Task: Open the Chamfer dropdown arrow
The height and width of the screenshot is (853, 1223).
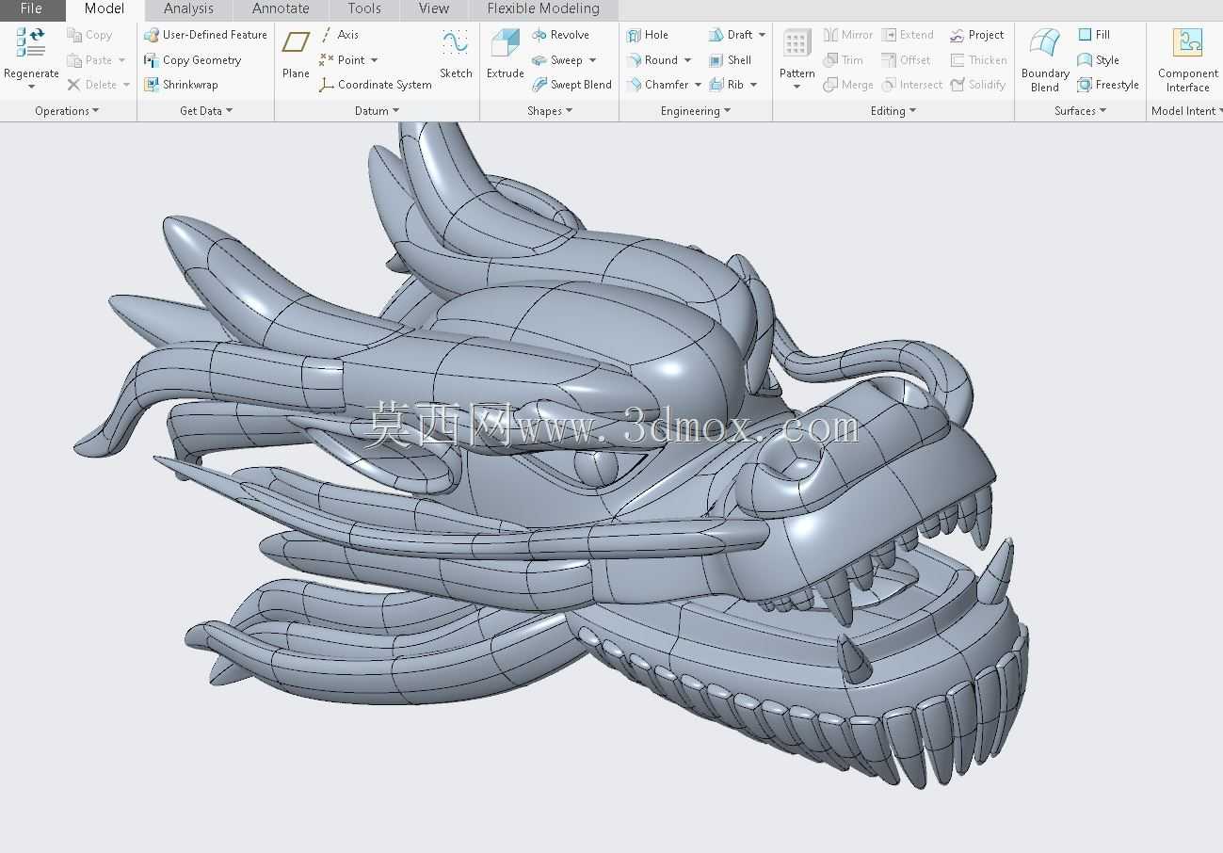Action: click(x=698, y=85)
